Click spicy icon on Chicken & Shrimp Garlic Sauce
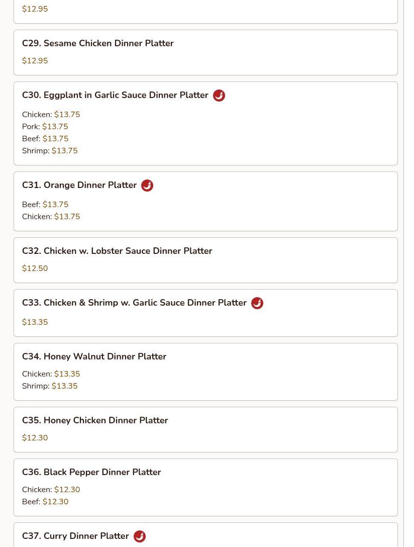 point(257,303)
